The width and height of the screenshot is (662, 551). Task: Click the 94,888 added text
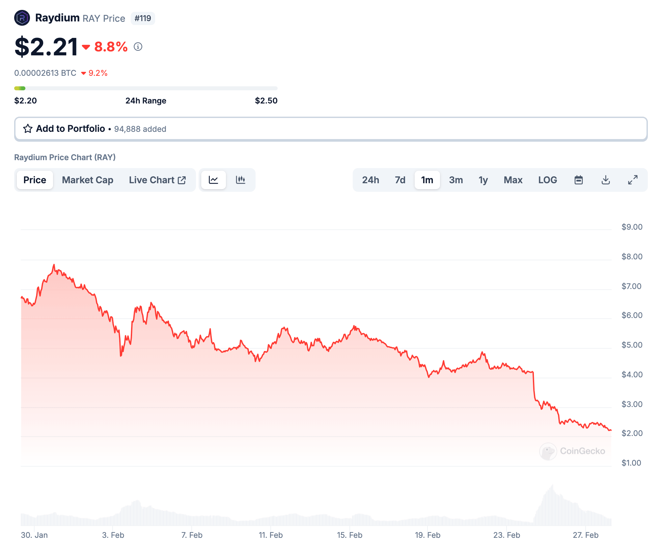[x=140, y=129]
